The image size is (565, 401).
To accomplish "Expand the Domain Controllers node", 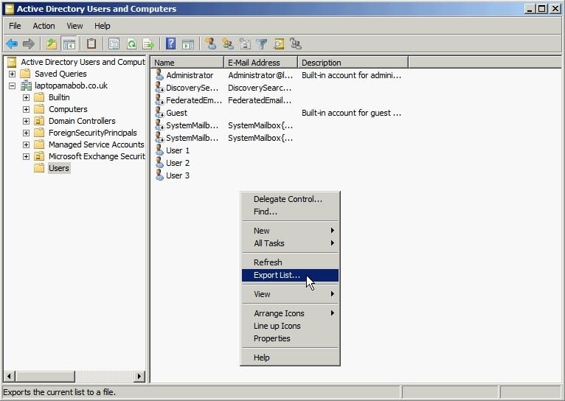I will point(27,121).
